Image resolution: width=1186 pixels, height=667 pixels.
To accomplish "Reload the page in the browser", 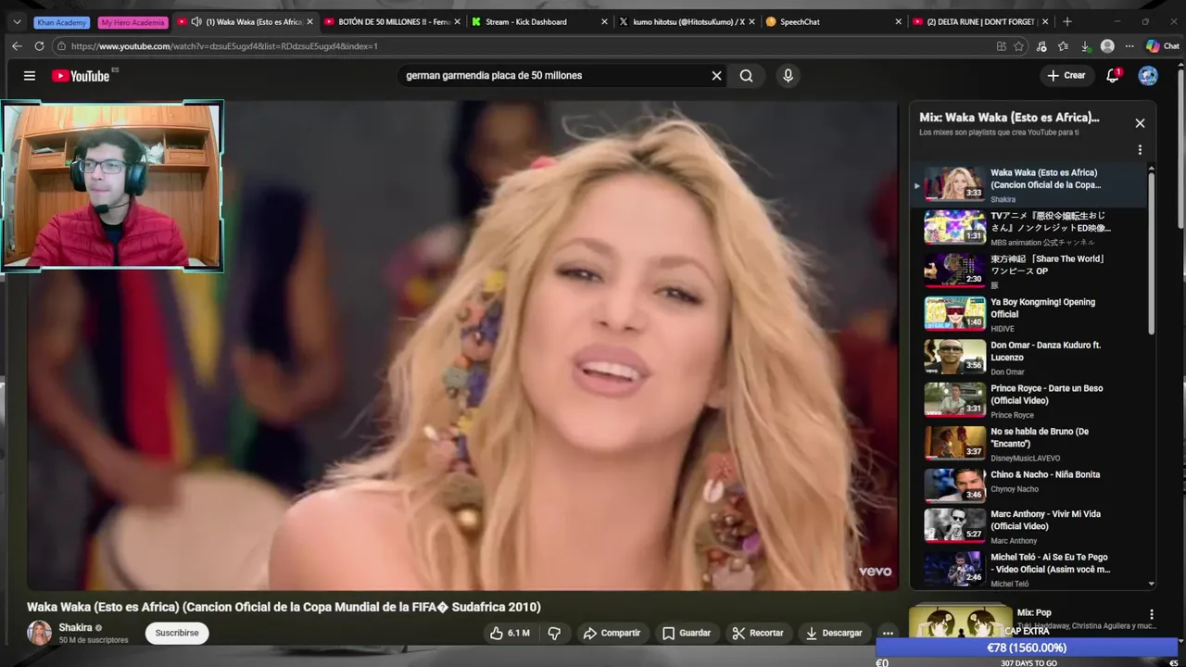I will (39, 45).
